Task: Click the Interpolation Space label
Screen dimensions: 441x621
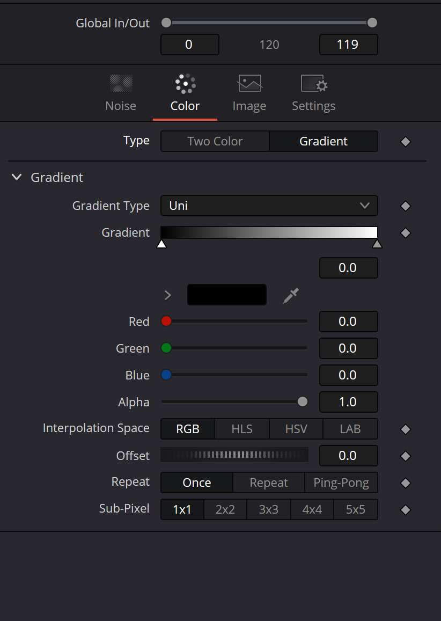Action: [x=96, y=428]
